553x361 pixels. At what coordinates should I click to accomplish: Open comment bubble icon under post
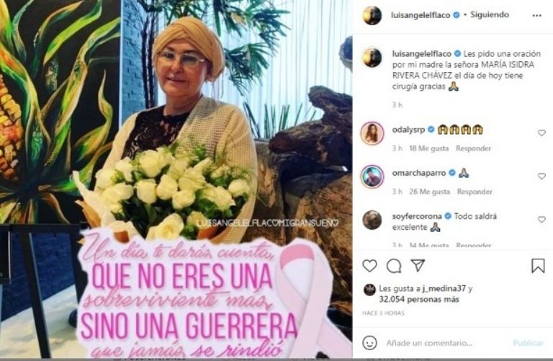coord(394,266)
